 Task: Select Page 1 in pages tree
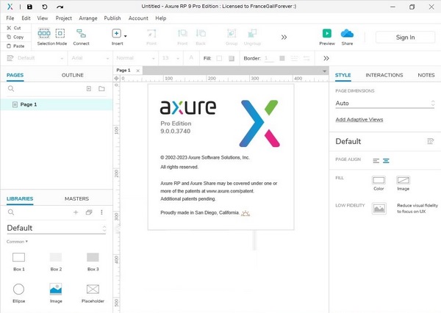coord(57,104)
